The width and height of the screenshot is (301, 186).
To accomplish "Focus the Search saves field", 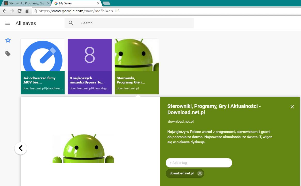I will (x=129, y=23).
